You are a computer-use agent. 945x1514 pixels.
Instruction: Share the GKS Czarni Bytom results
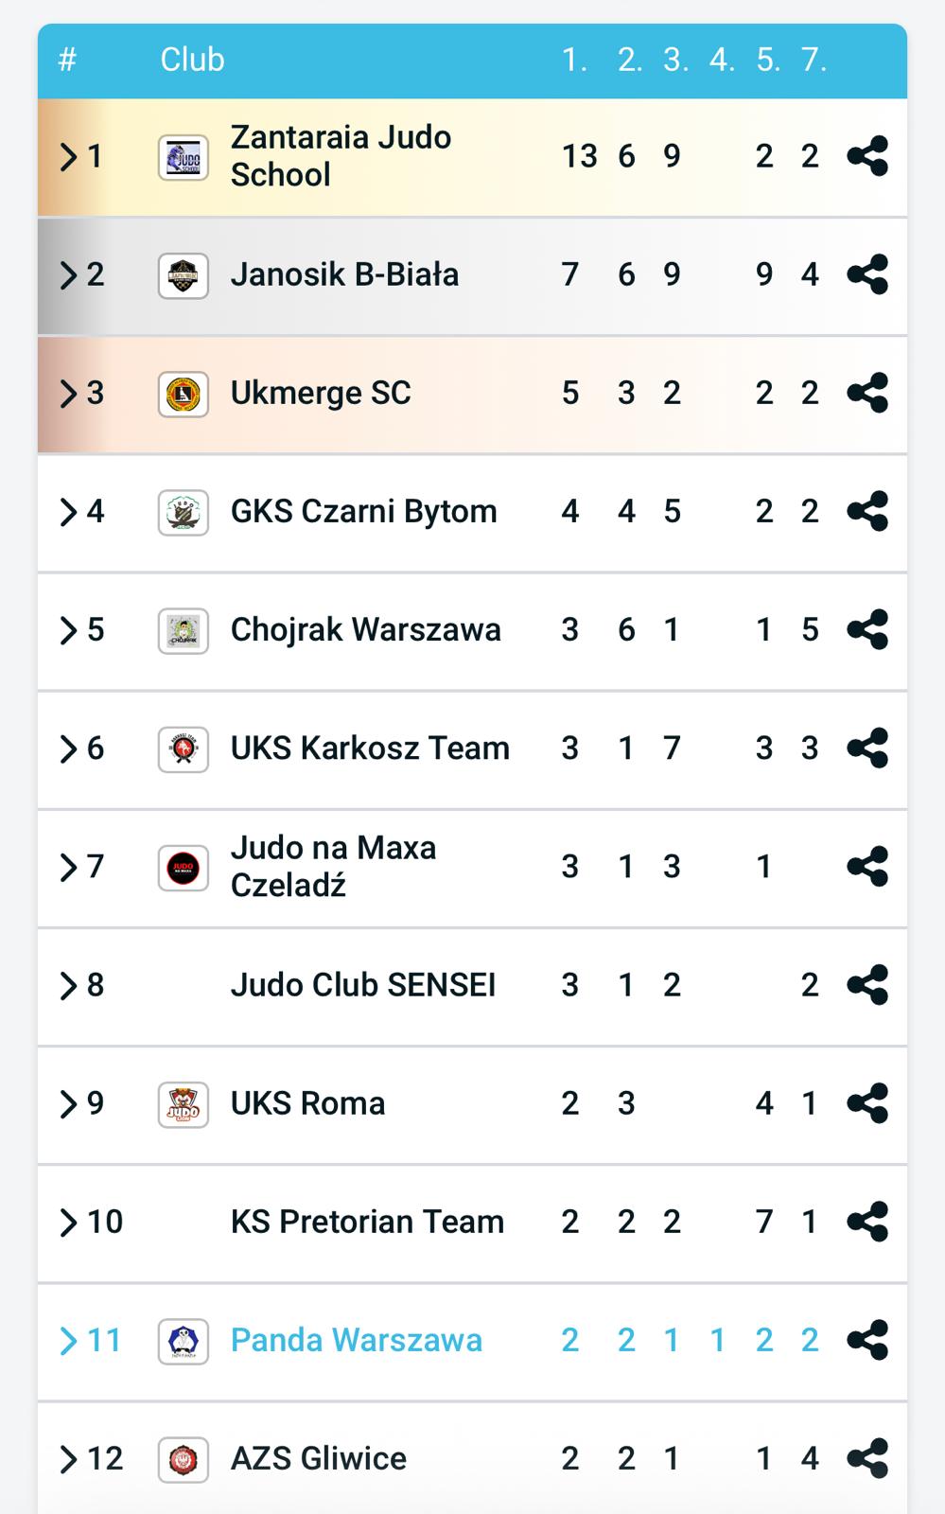click(x=867, y=511)
